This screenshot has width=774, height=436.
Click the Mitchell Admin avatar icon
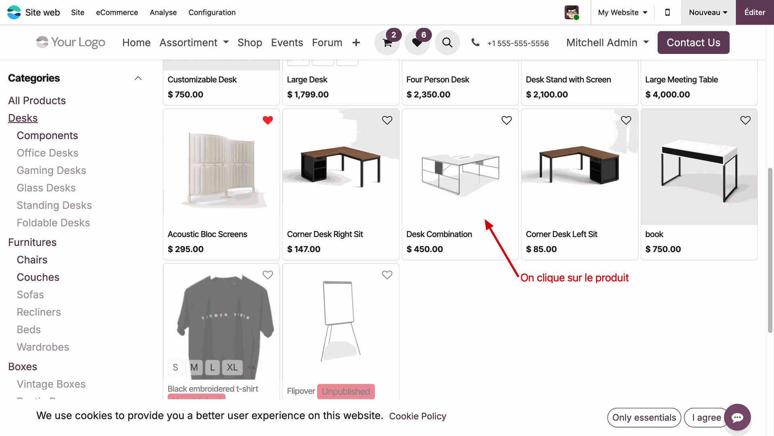572,12
